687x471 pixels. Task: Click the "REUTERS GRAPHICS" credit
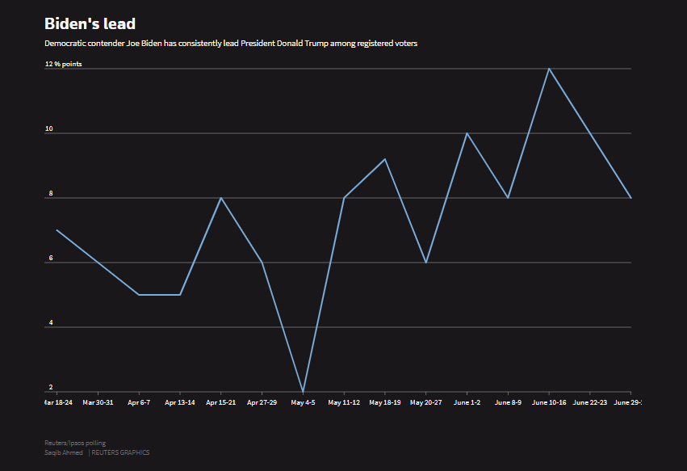click(120, 452)
